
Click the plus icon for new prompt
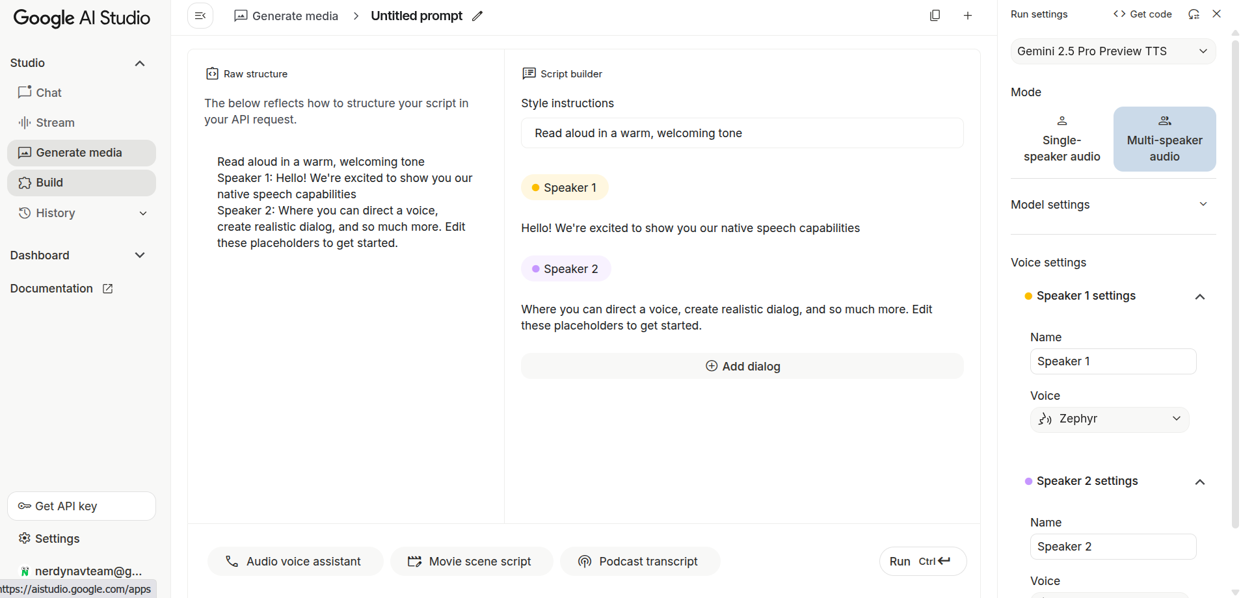point(968,16)
